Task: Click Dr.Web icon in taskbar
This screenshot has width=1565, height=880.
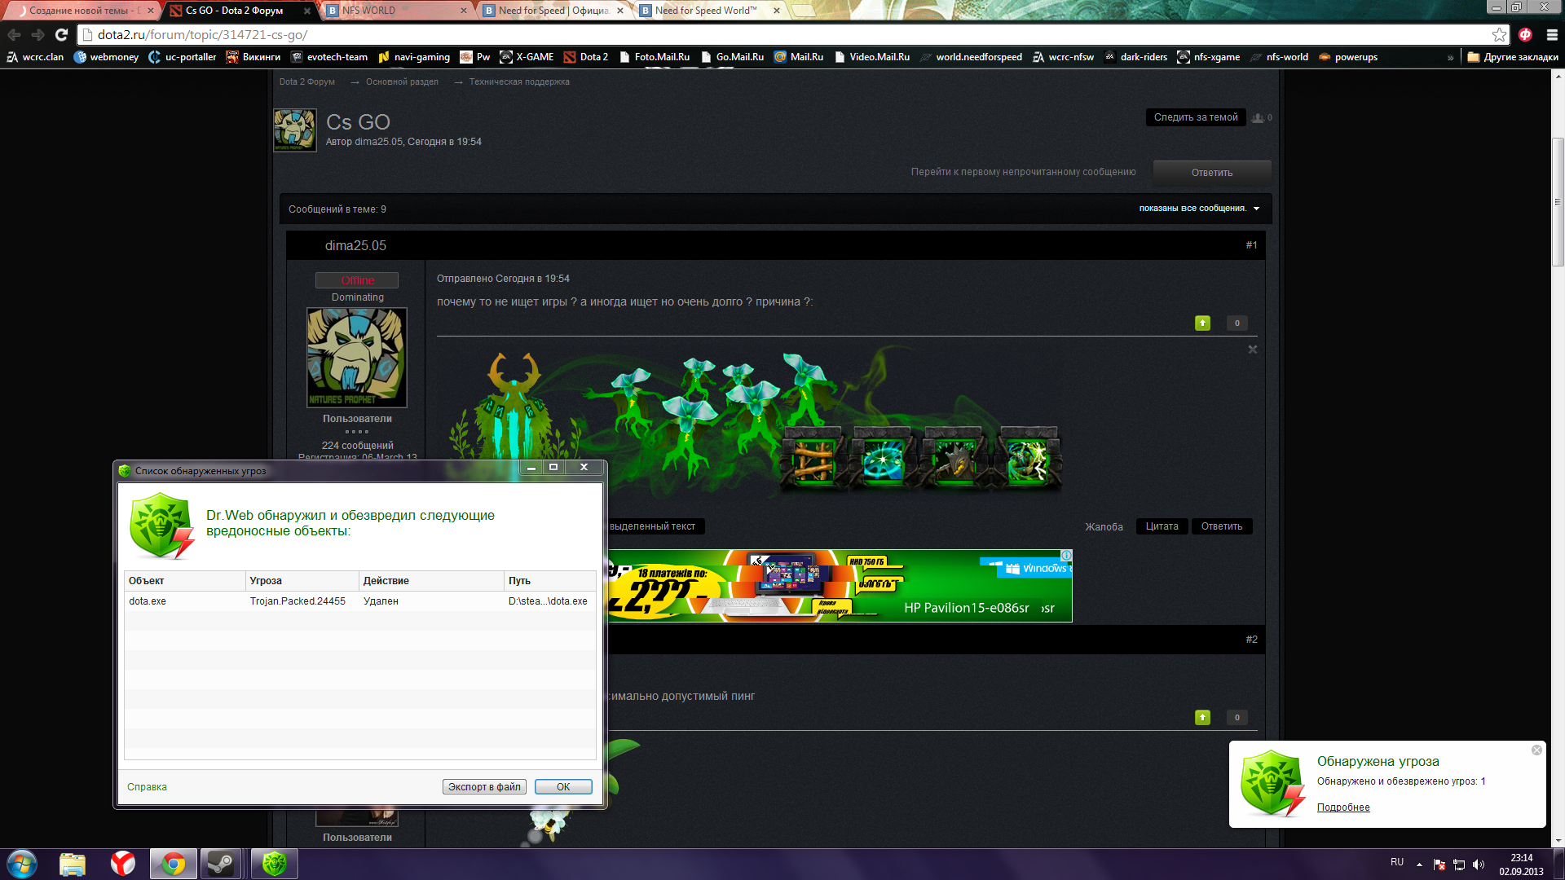Action: click(x=275, y=864)
